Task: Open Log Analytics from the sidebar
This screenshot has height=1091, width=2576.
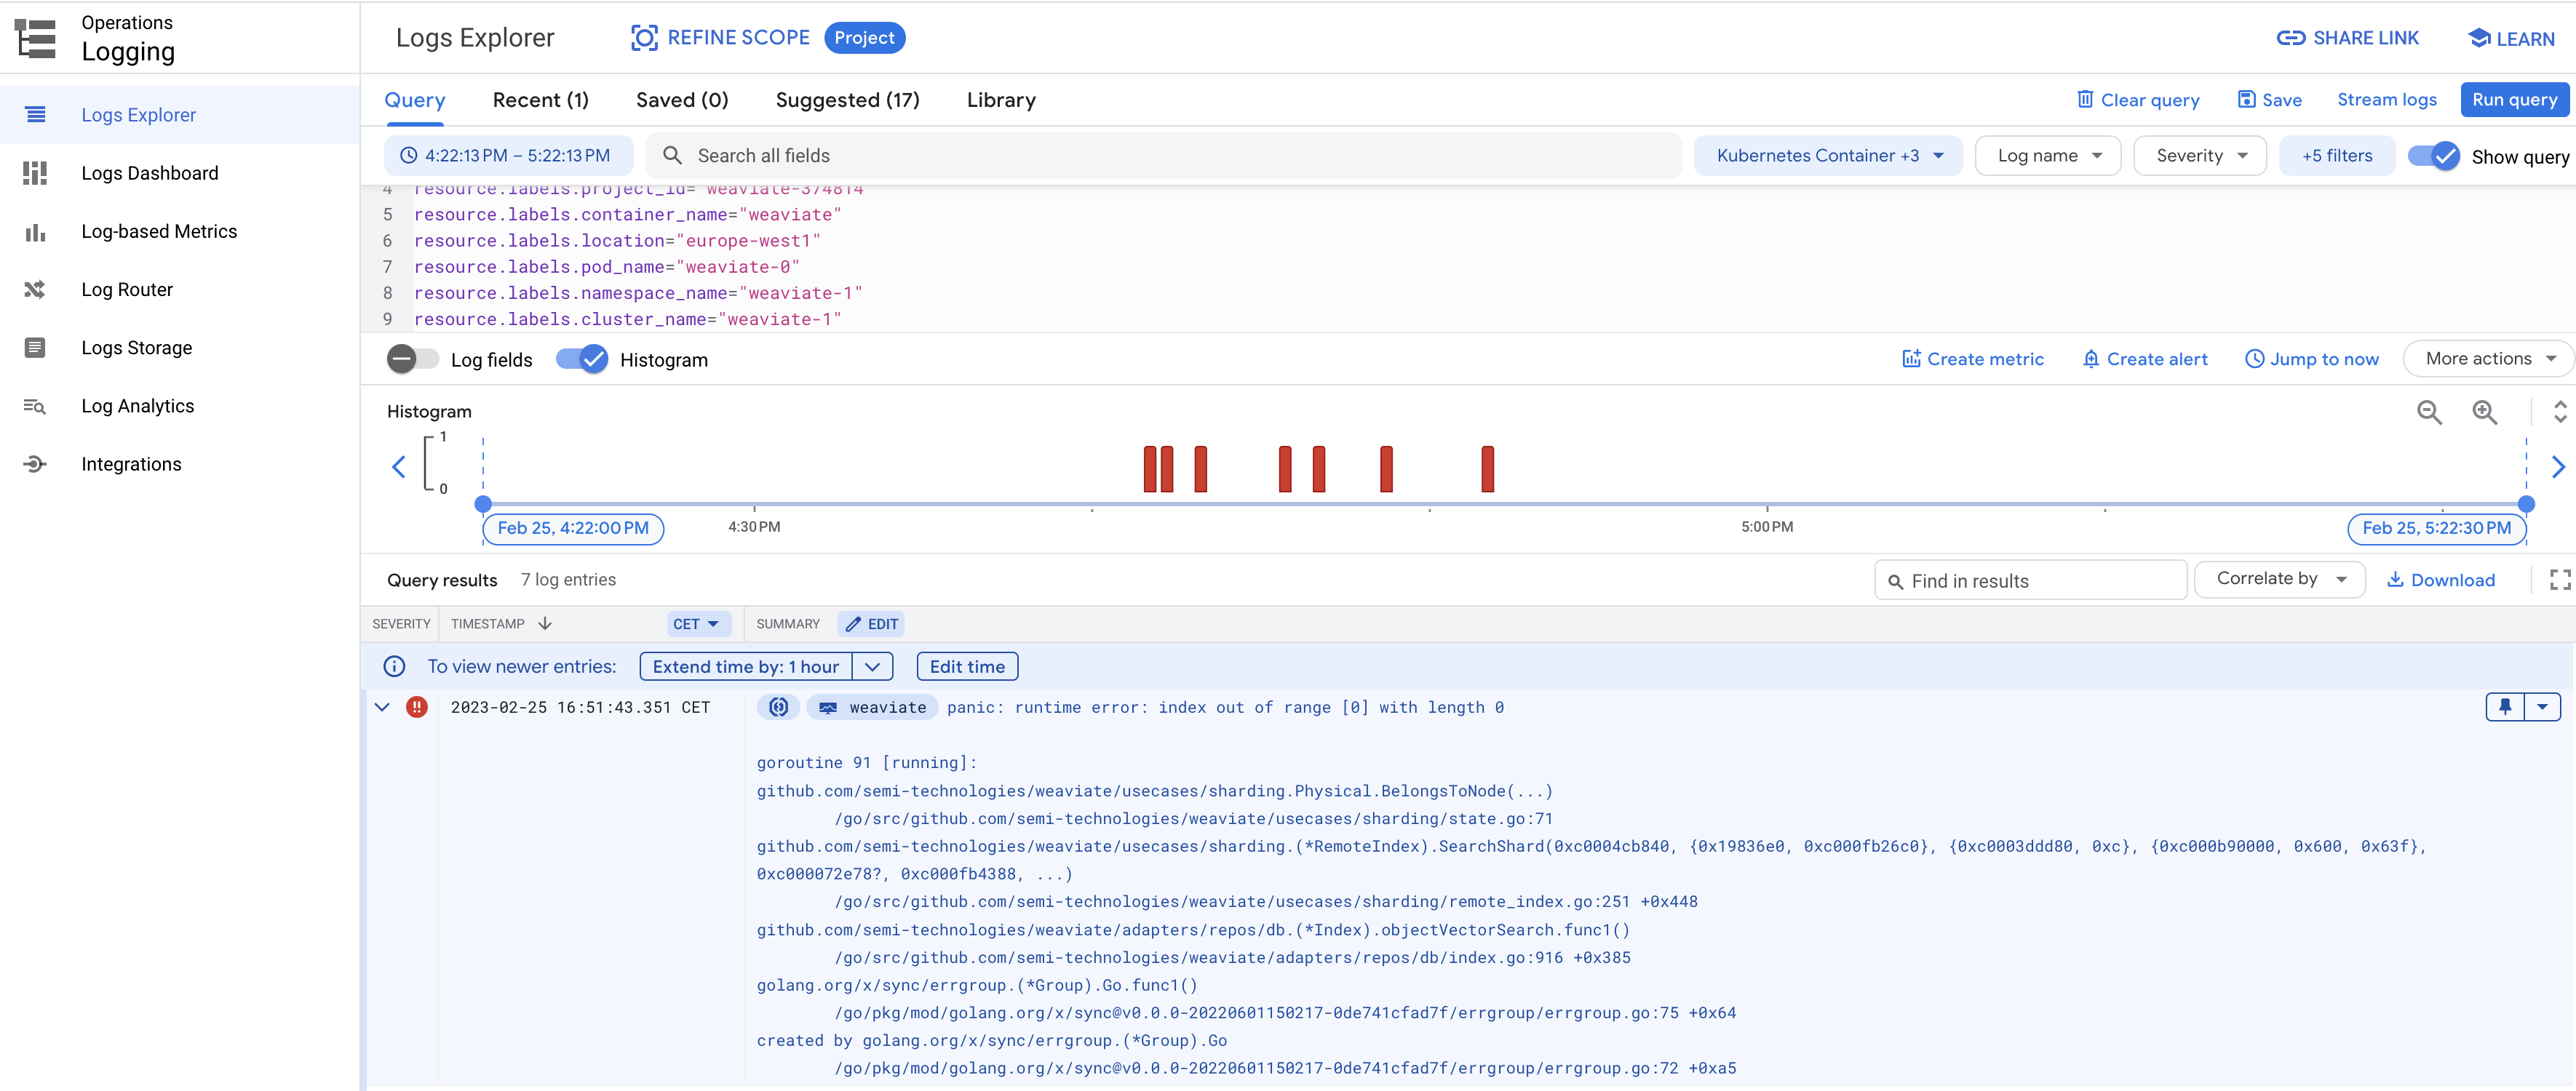Action: pyautogui.click(x=137, y=406)
